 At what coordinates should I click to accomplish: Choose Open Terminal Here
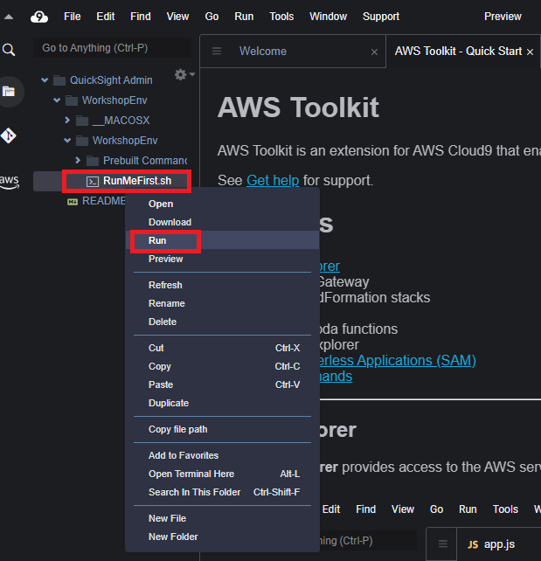coord(222,474)
